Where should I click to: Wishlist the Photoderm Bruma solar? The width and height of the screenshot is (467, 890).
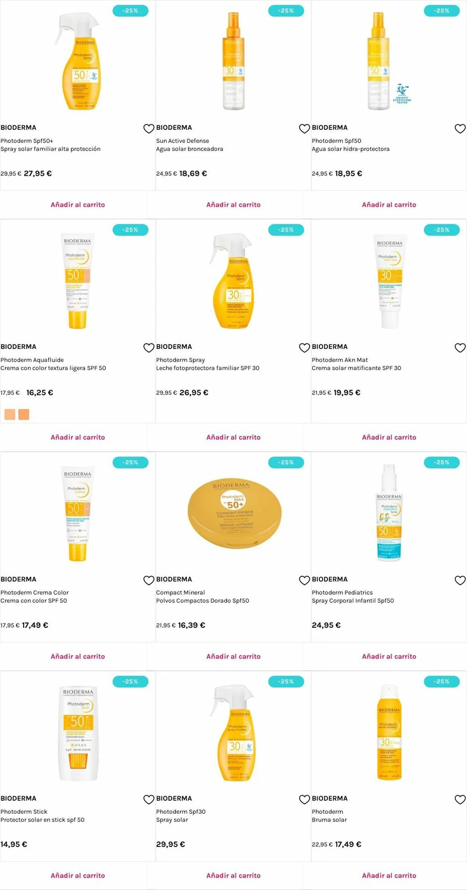(460, 800)
